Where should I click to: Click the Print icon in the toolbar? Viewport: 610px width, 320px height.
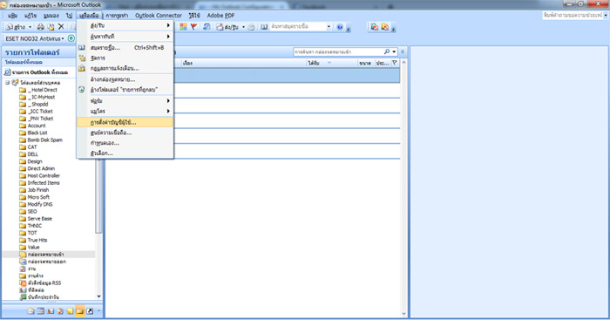click(x=40, y=27)
